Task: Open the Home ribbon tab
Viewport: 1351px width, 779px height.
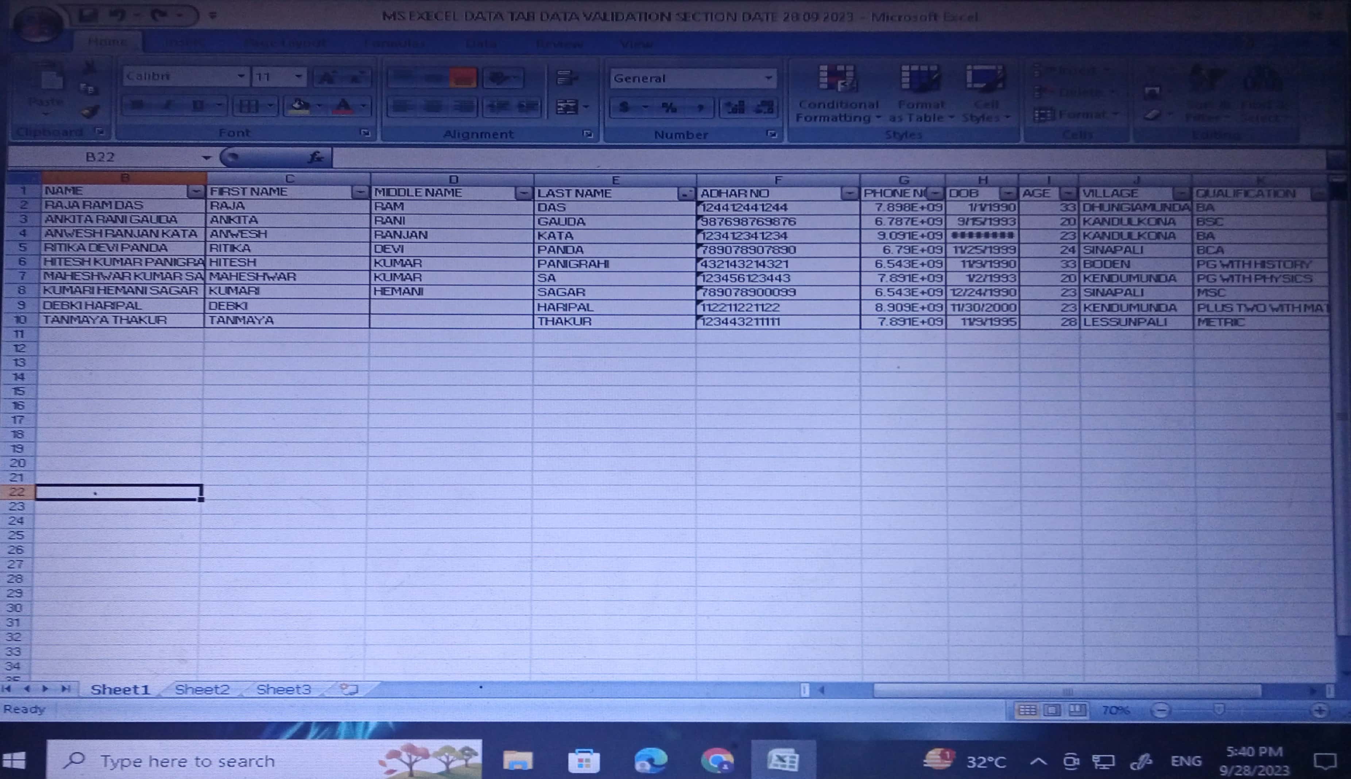Action: coord(108,42)
